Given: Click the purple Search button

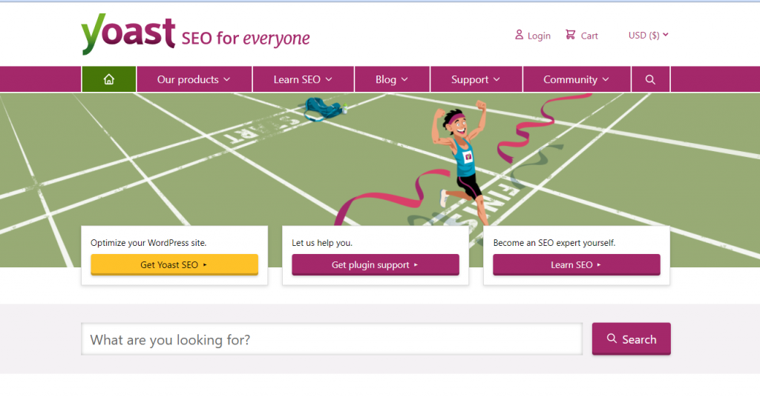Looking at the screenshot, I should coord(631,339).
